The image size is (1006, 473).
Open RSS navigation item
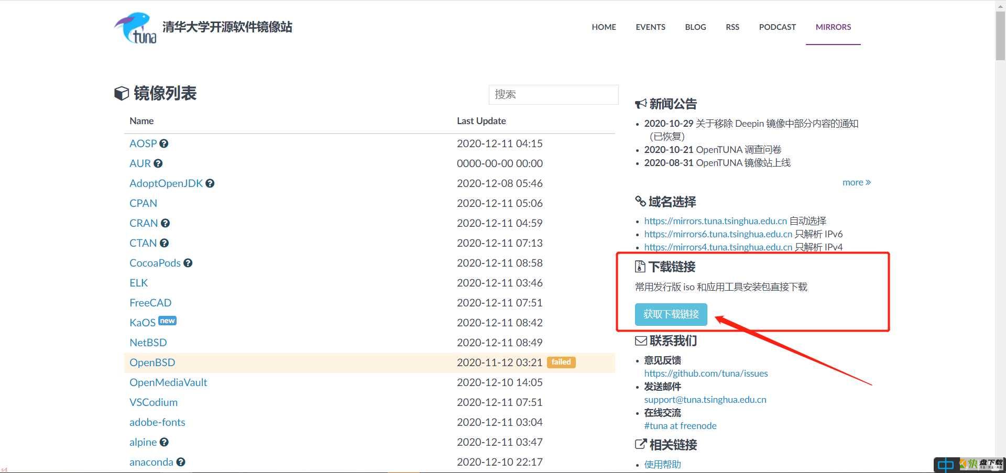coord(732,27)
